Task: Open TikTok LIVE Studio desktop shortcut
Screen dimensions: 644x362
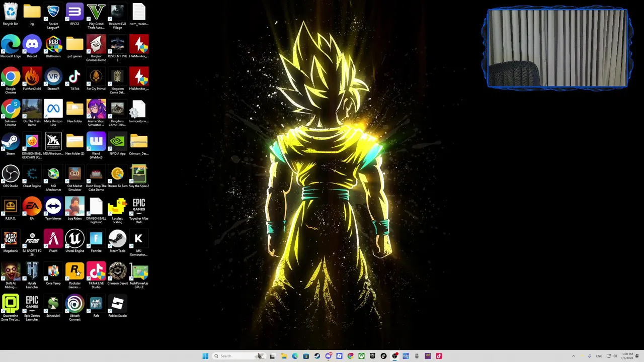Action: point(96,276)
